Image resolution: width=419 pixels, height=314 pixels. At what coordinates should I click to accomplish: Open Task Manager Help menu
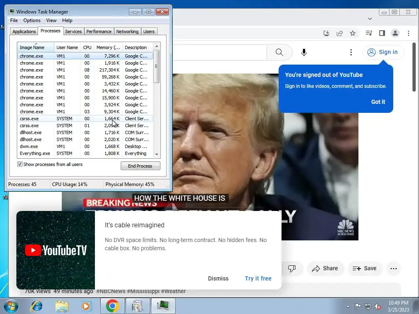point(67,20)
